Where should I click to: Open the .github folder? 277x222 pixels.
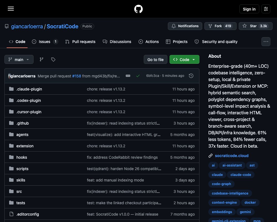click(22, 123)
